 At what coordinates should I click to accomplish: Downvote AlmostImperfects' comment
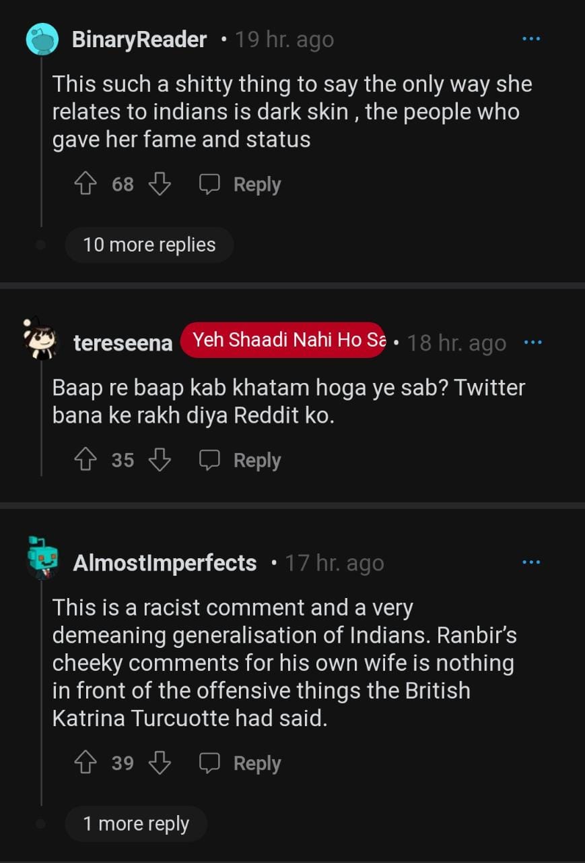[x=160, y=763]
